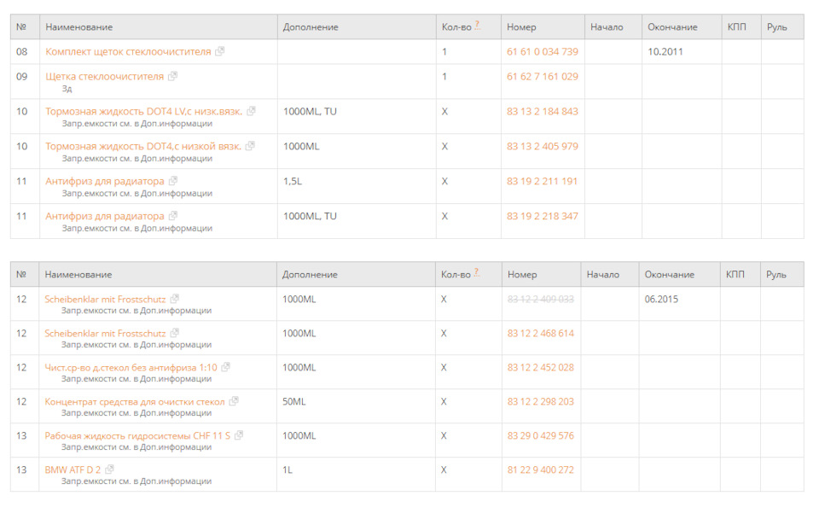Image resolution: width=819 pixels, height=519 pixels.
Task: Click the strikethrough number 83 12 2 409 033
Action: coord(540,299)
